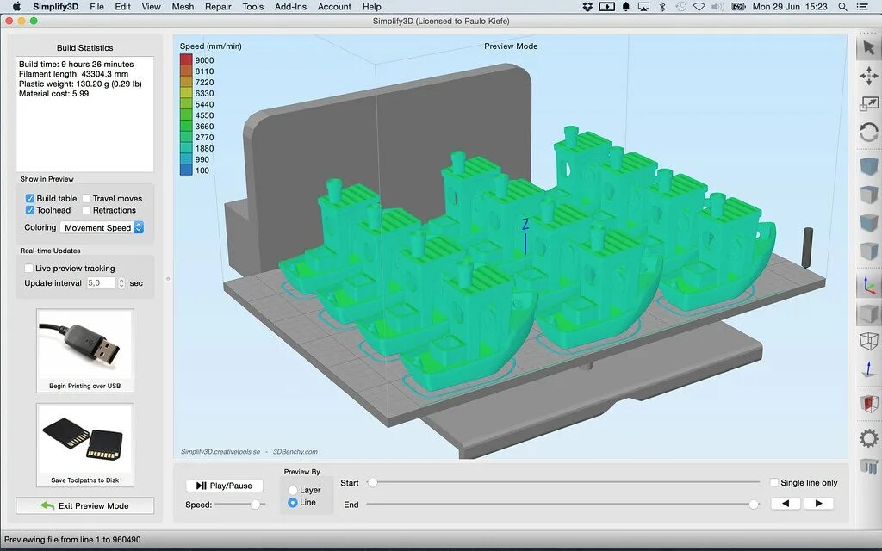882x551 pixels.
Task: Open the Notification Center list icon
Action: (861, 7)
